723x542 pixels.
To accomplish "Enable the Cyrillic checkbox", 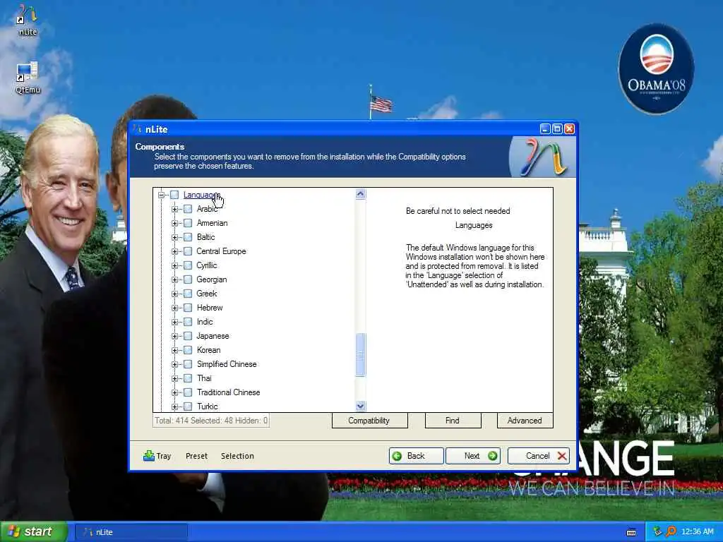I will [188, 265].
